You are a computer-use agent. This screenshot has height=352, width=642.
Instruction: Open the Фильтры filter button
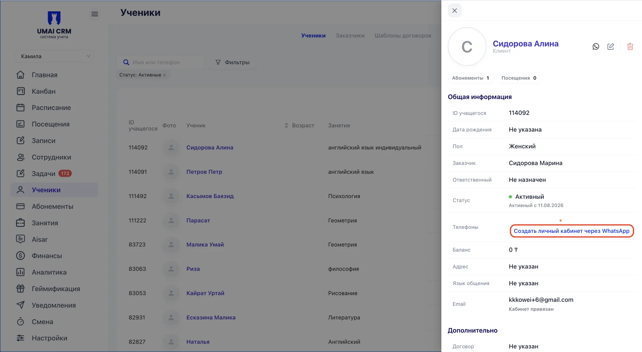233,62
